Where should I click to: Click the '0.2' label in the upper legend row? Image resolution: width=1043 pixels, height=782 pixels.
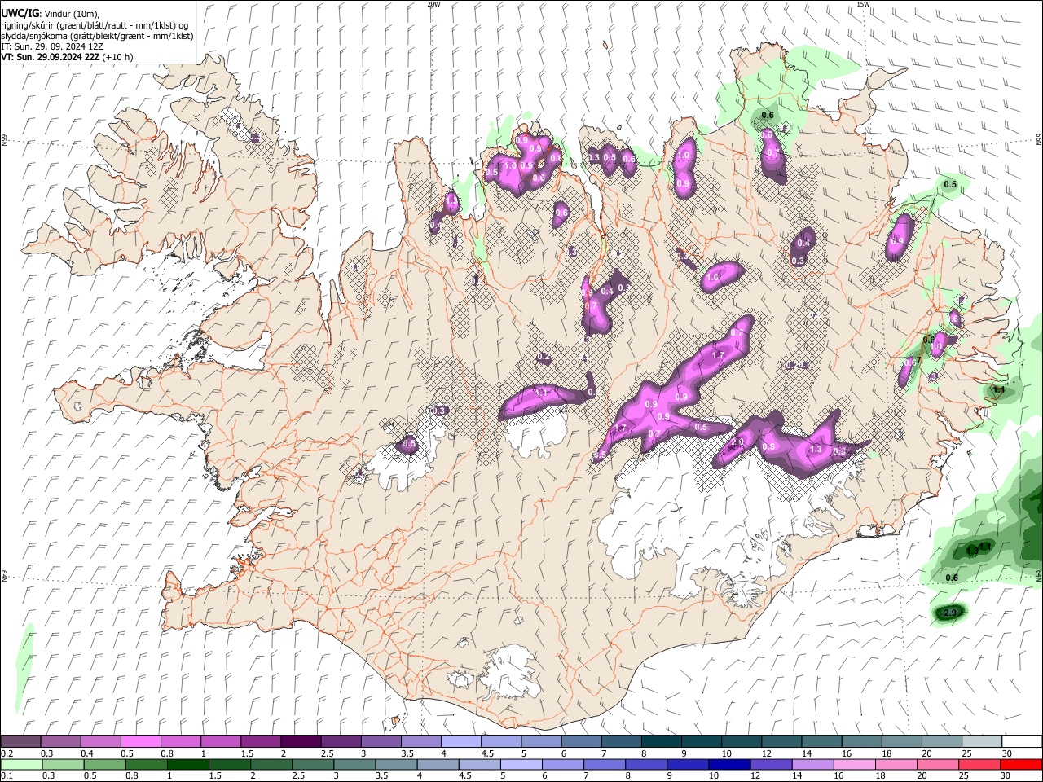click(x=6, y=753)
